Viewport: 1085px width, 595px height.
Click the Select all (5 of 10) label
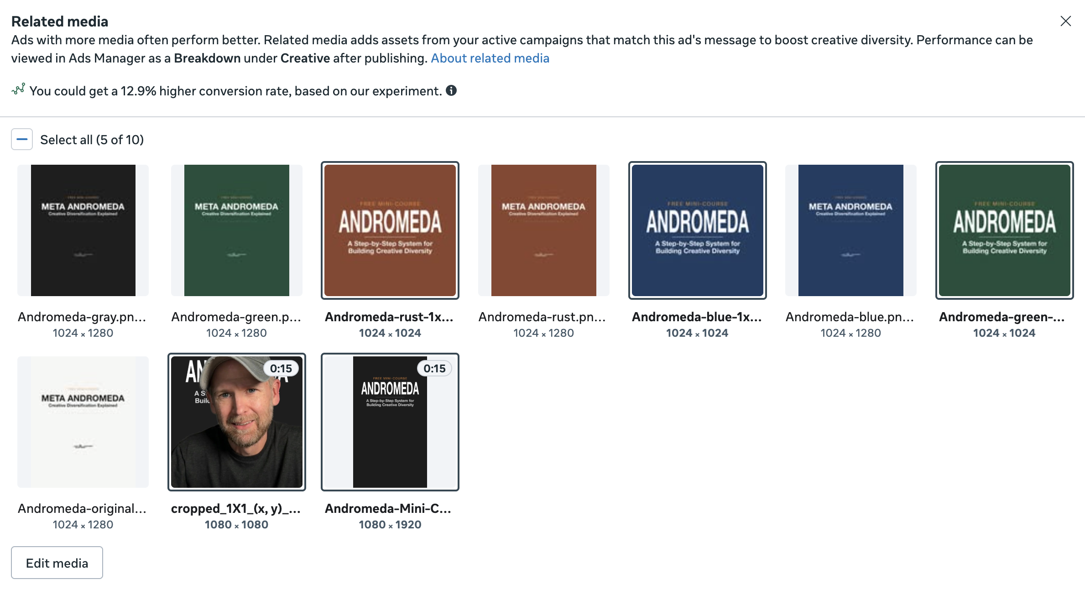(x=92, y=140)
